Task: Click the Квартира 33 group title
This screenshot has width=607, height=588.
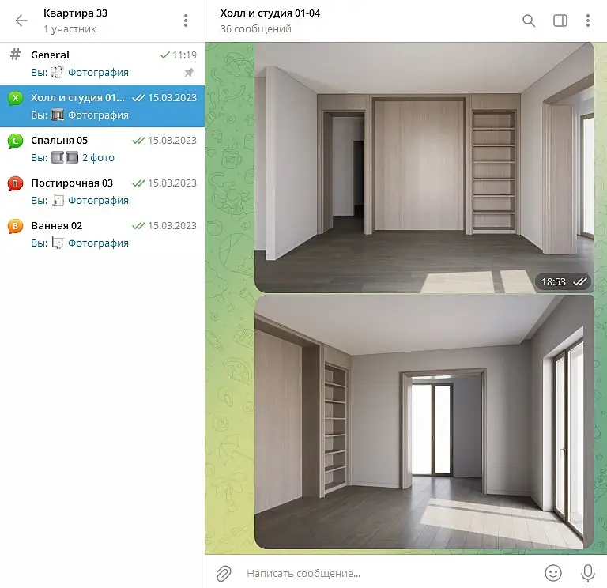Action: click(x=76, y=13)
